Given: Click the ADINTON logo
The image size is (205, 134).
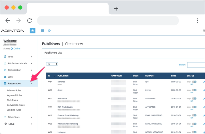Looking at the screenshot, I should pos(13,31).
